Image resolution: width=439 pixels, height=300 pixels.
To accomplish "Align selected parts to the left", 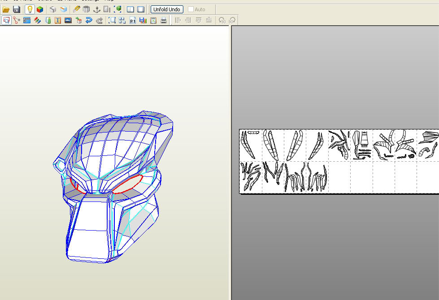I will [x=178, y=21].
